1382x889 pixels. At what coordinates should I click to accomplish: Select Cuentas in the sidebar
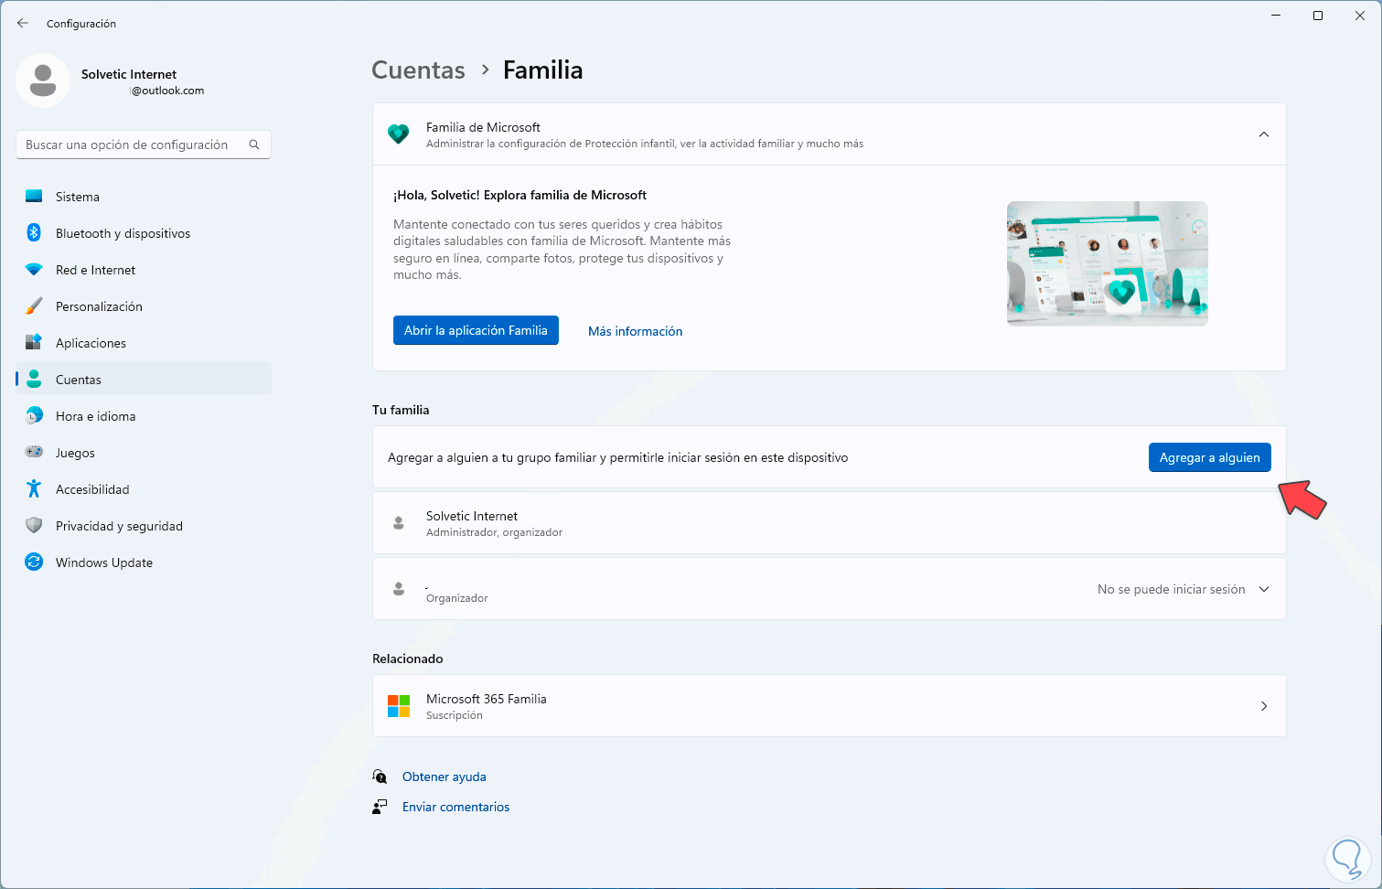click(144, 380)
